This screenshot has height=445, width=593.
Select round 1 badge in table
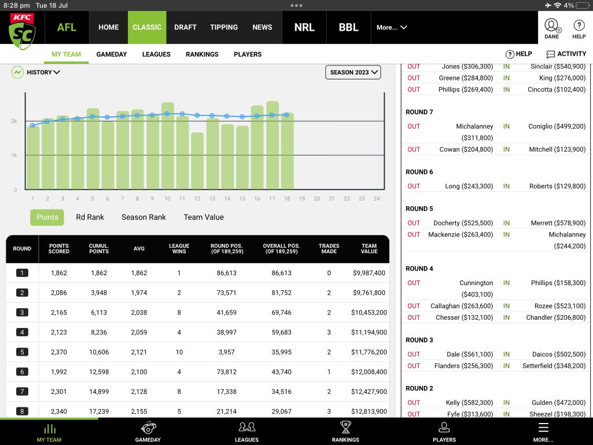(x=22, y=273)
